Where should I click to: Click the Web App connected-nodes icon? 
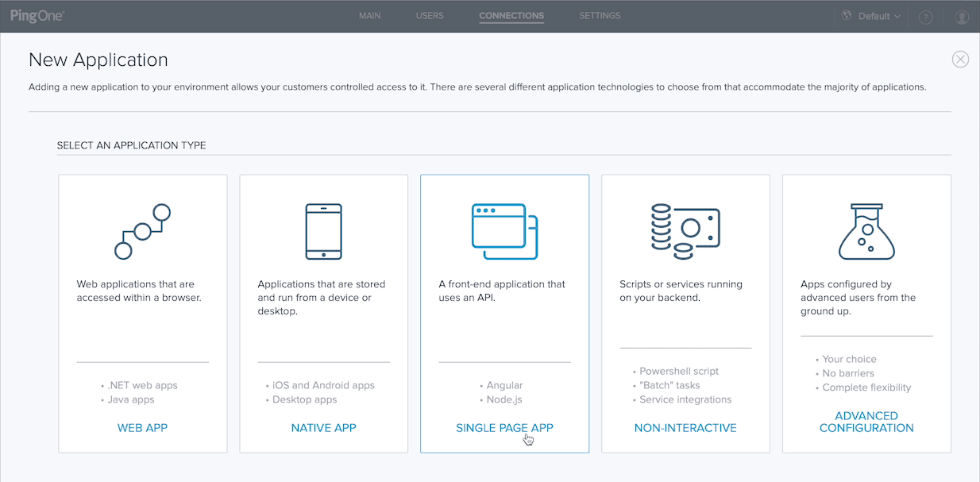[143, 231]
